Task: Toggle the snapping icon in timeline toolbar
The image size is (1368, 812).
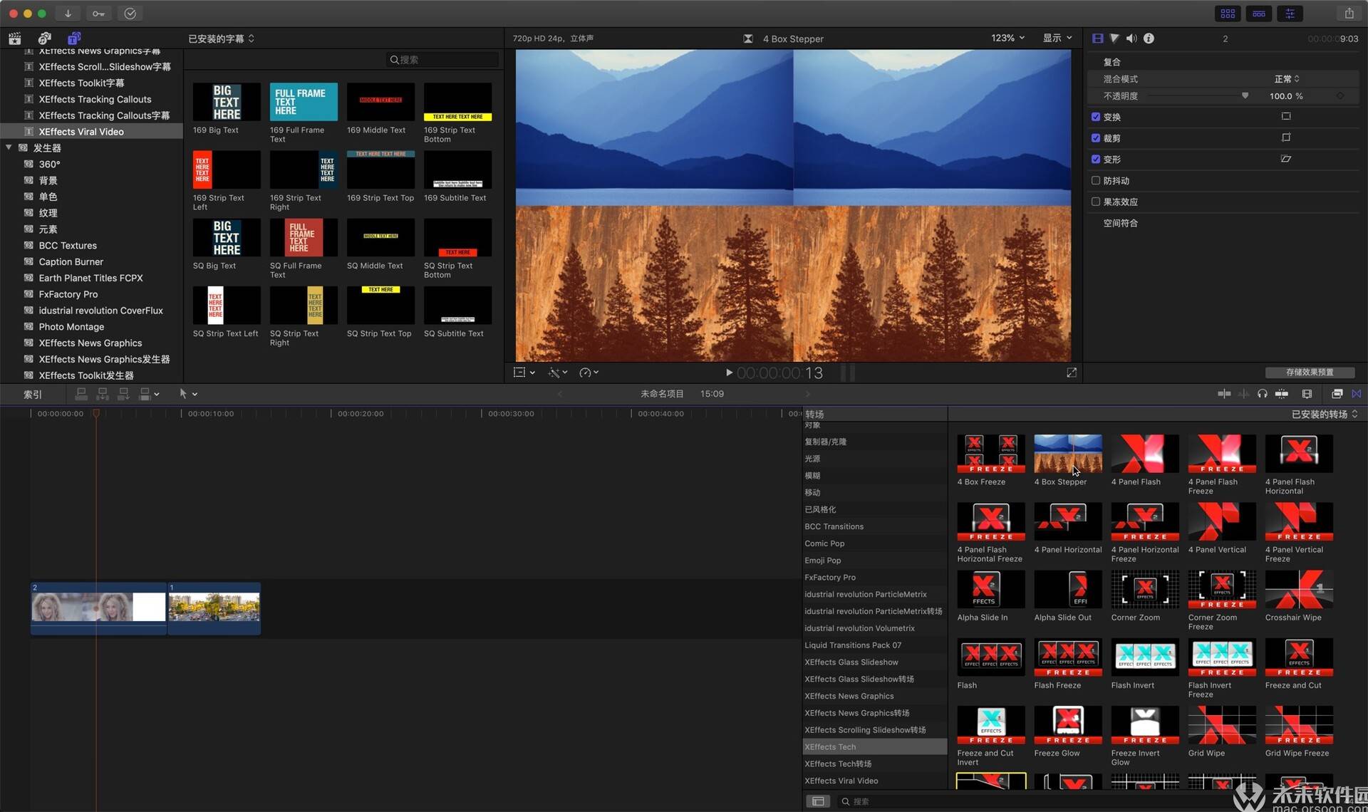Action: point(1282,394)
